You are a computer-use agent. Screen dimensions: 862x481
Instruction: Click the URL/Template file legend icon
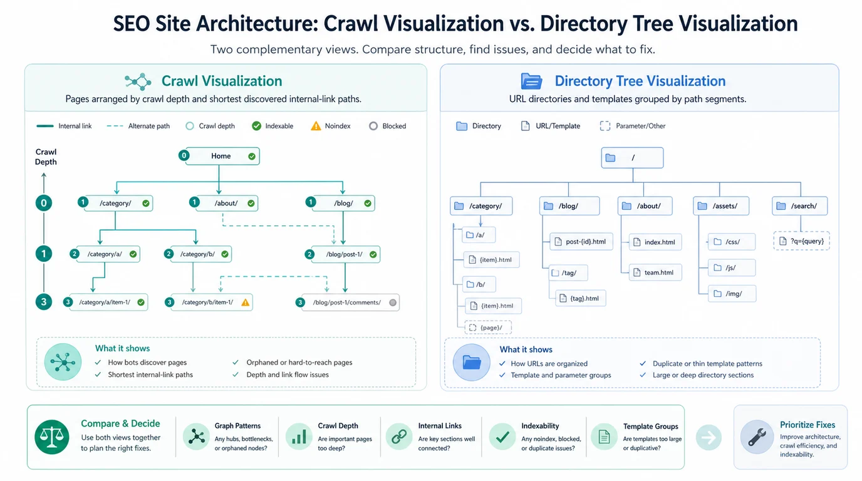coord(525,126)
